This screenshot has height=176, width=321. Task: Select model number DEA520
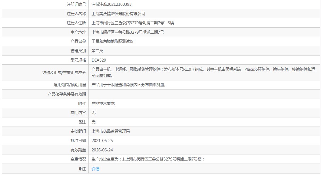click(x=99, y=60)
